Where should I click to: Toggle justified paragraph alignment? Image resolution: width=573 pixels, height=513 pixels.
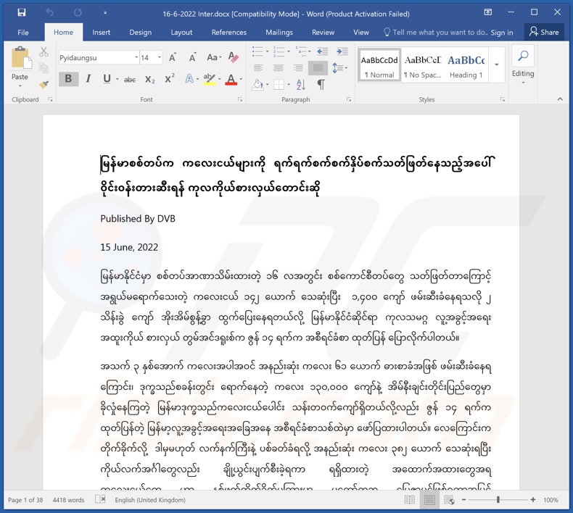pyautogui.click(x=317, y=68)
